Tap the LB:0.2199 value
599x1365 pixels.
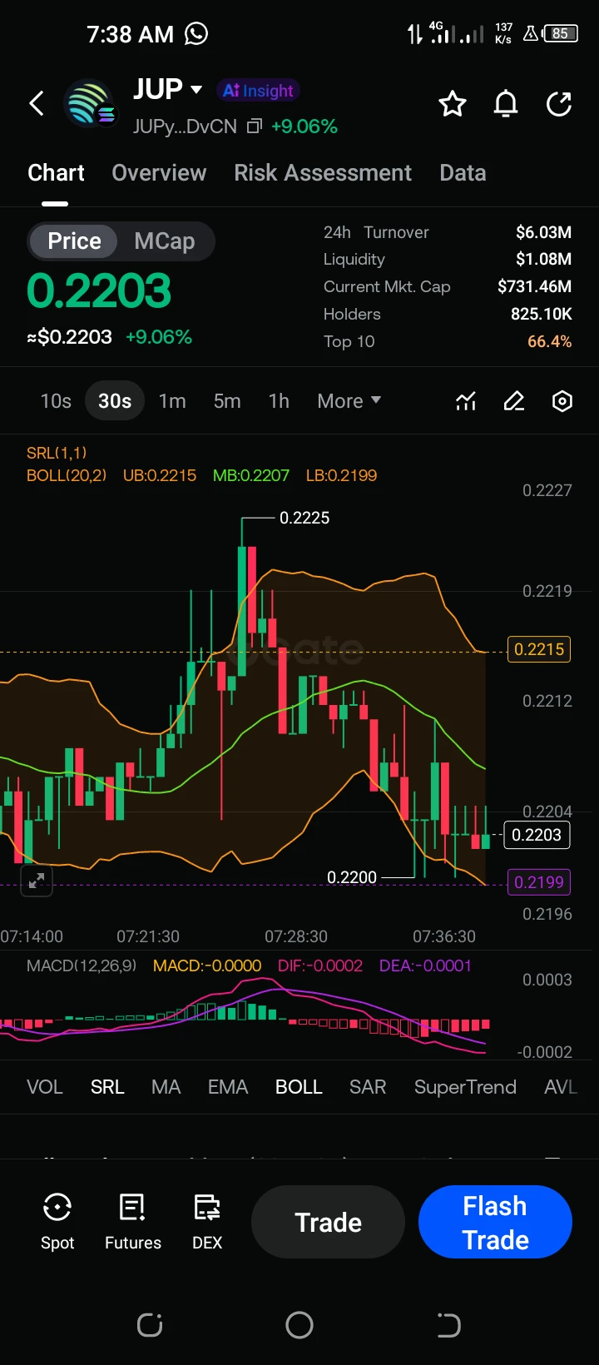341,475
